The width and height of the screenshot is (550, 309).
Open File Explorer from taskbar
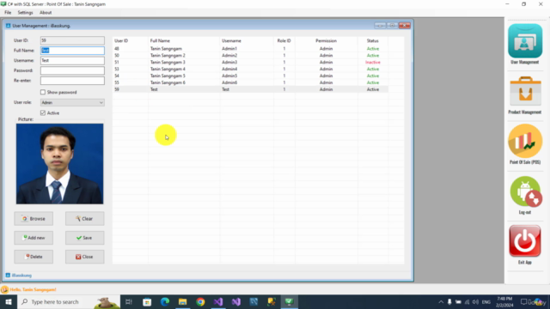click(182, 301)
